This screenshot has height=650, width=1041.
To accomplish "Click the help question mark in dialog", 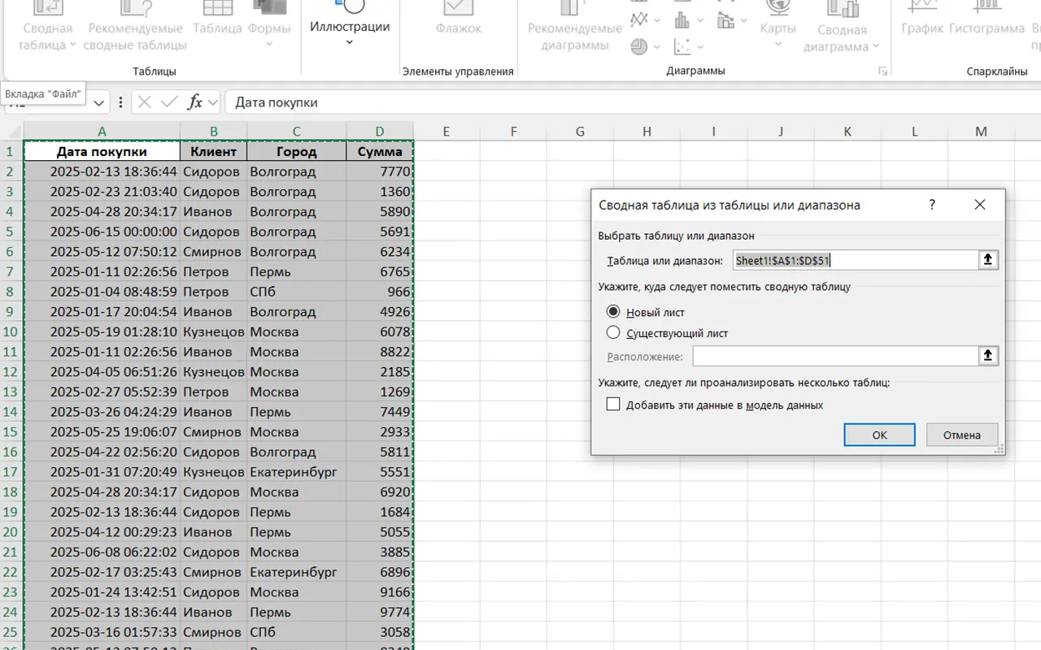I will 932,205.
